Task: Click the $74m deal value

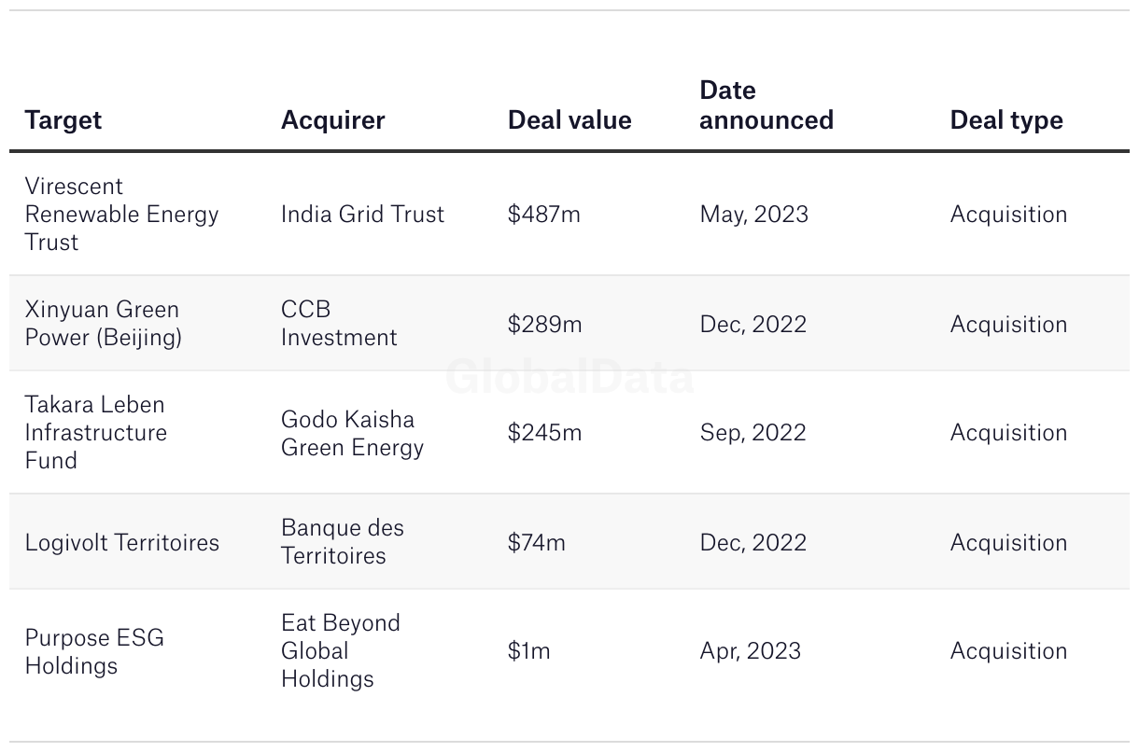Action: point(537,542)
